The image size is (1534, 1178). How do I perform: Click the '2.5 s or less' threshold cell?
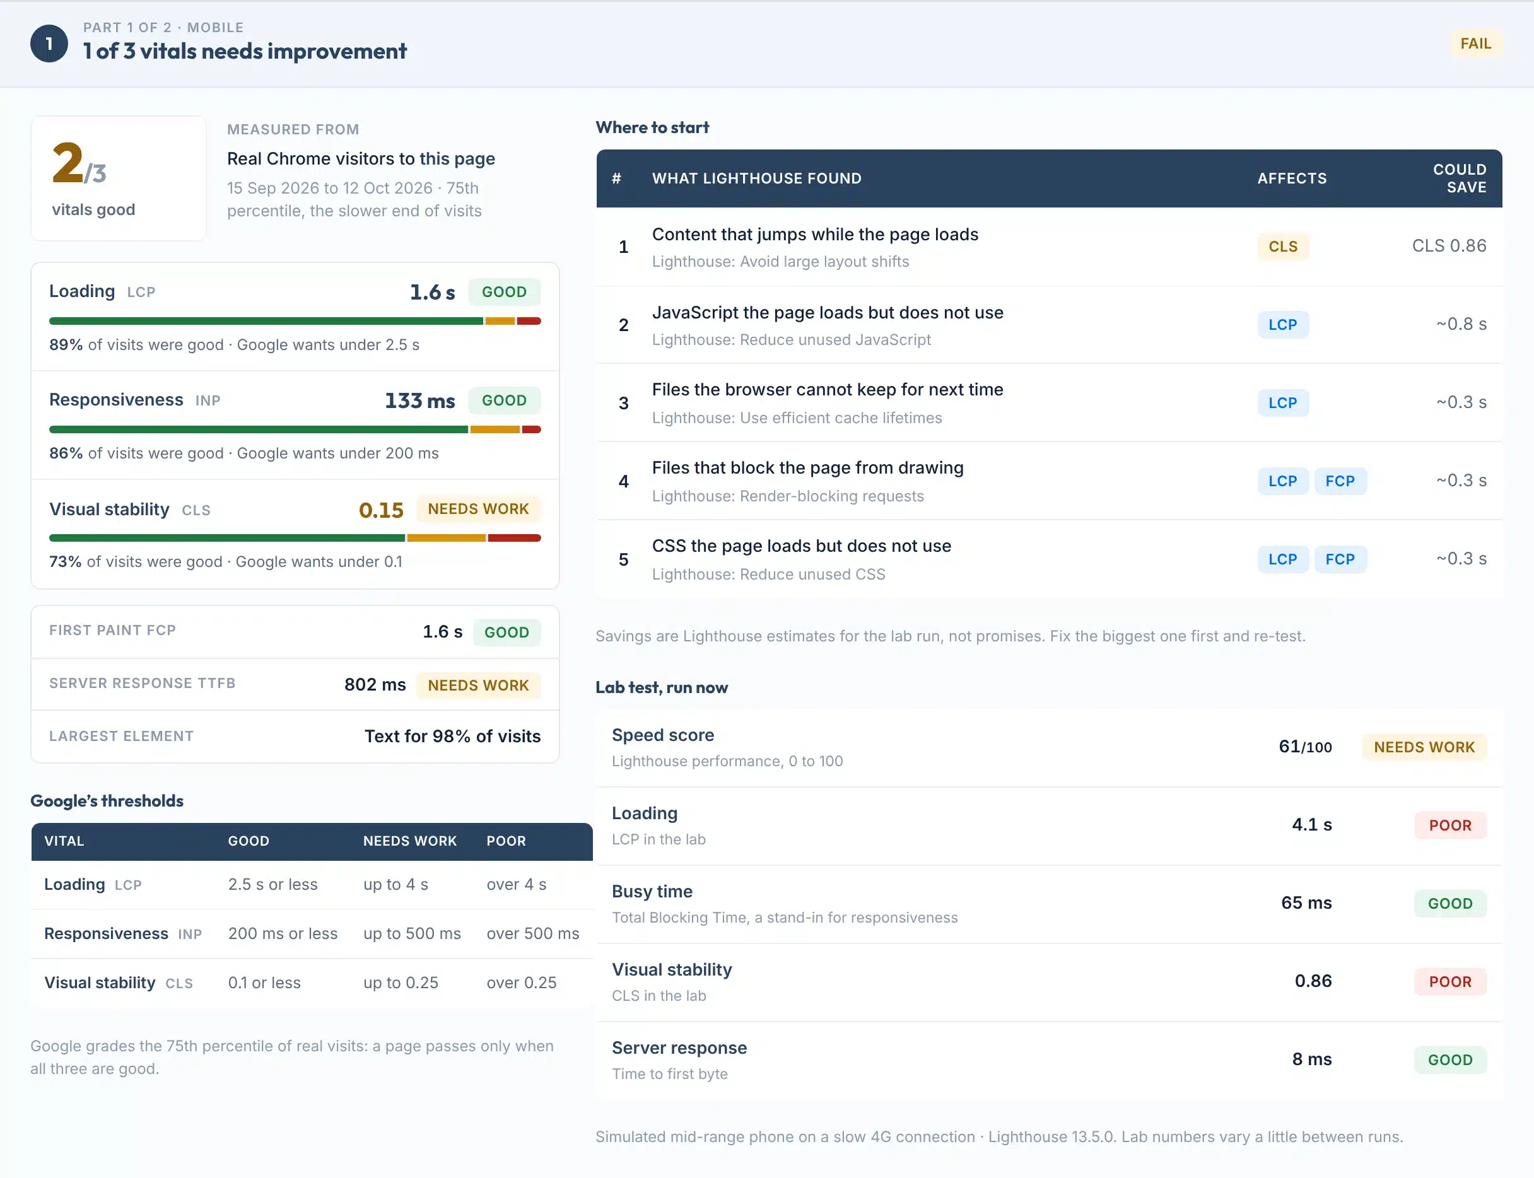click(273, 885)
